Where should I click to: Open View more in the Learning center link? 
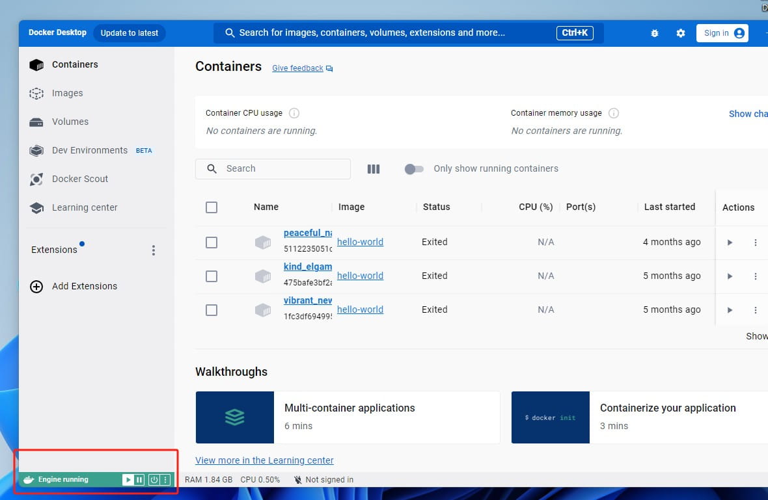pyautogui.click(x=264, y=460)
